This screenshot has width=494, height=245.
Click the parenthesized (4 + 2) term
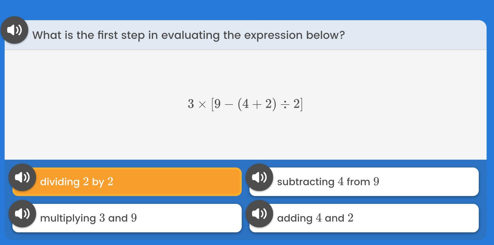click(x=257, y=104)
